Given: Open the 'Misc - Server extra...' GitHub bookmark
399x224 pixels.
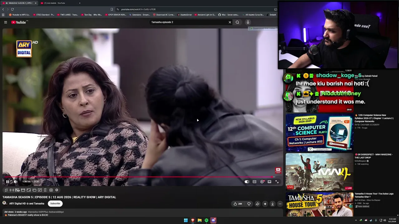Looking at the screenshot, I should click(228, 15).
